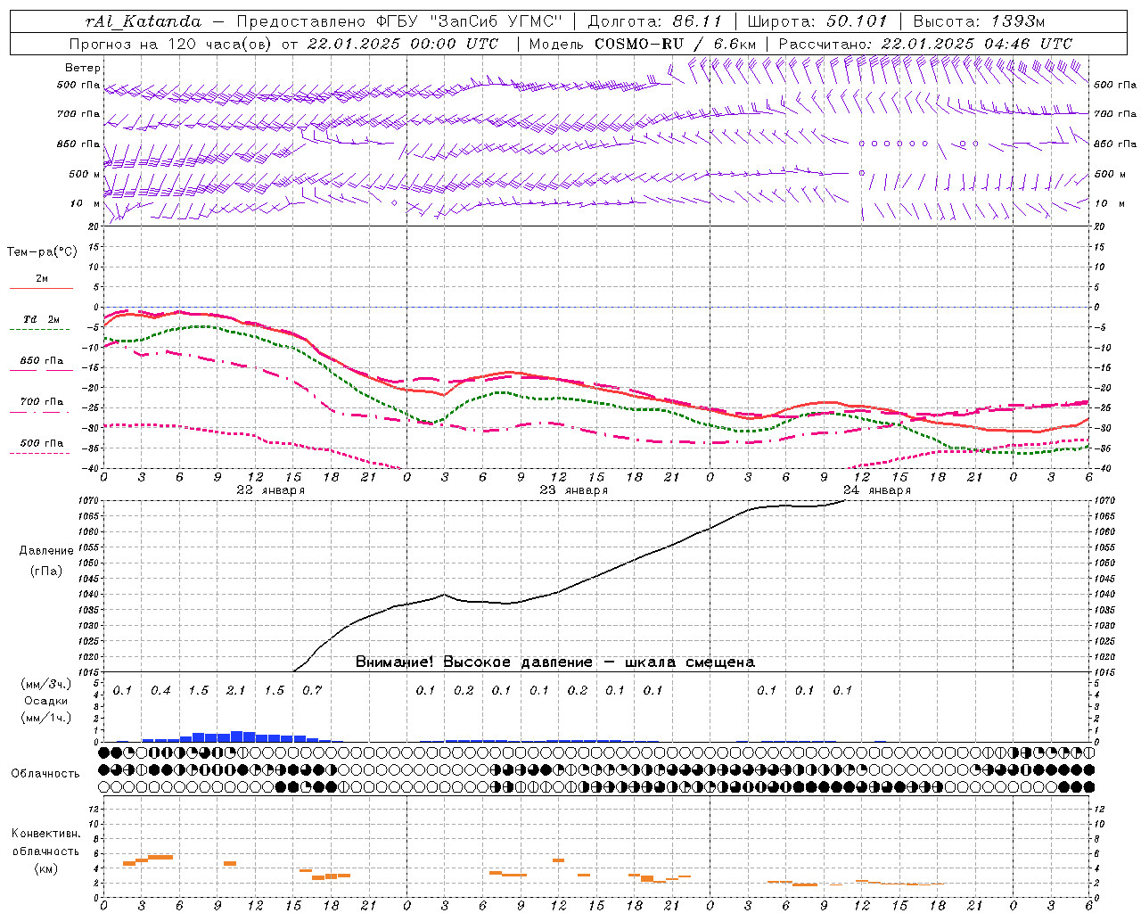Click the latitude value Широта: 50.101

coord(818,21)
